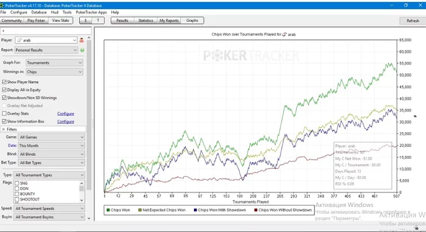This screenshot has height=232, width=426.
Task: Open the Type All Tournament Types dropdown
Action: coord(49,175)
